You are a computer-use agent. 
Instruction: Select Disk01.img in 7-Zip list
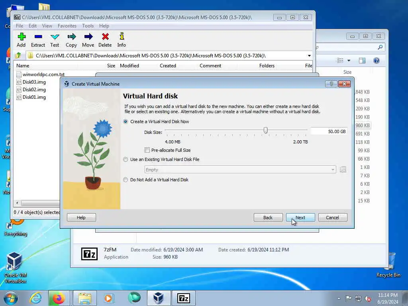[x=34, y=97]
